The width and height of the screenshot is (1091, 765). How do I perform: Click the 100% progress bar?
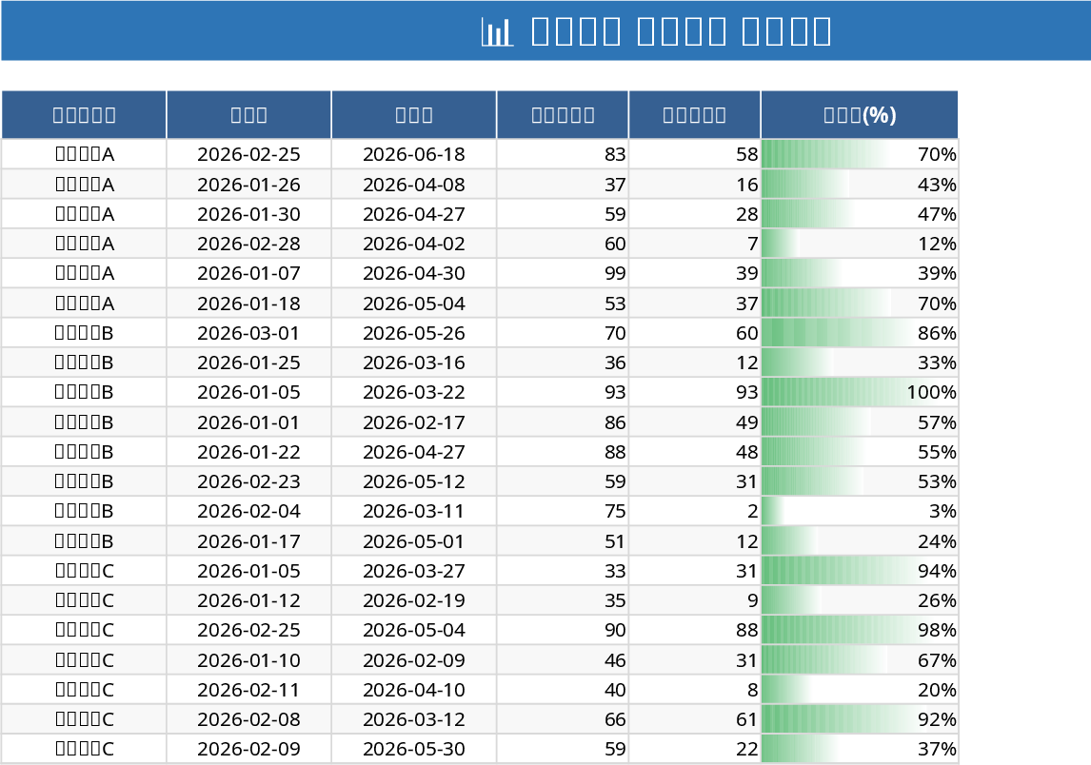click(x=859, y=392)
